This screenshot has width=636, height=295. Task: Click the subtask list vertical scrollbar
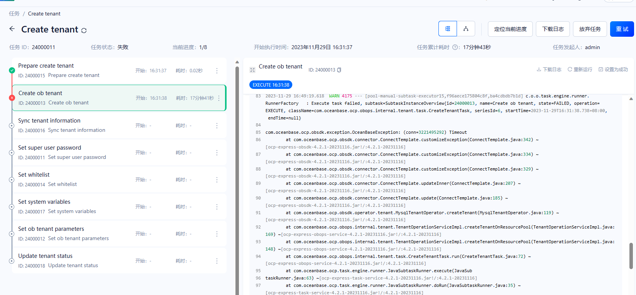tap(237, 181)
